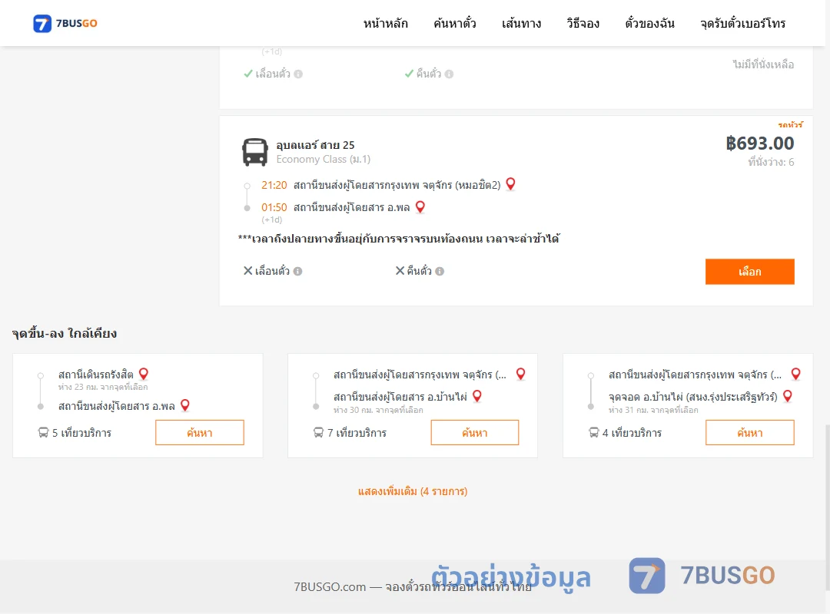Click the bus icon of อุบลแอร์ สาย 25

pyautogui.click(x=254, y=152)
